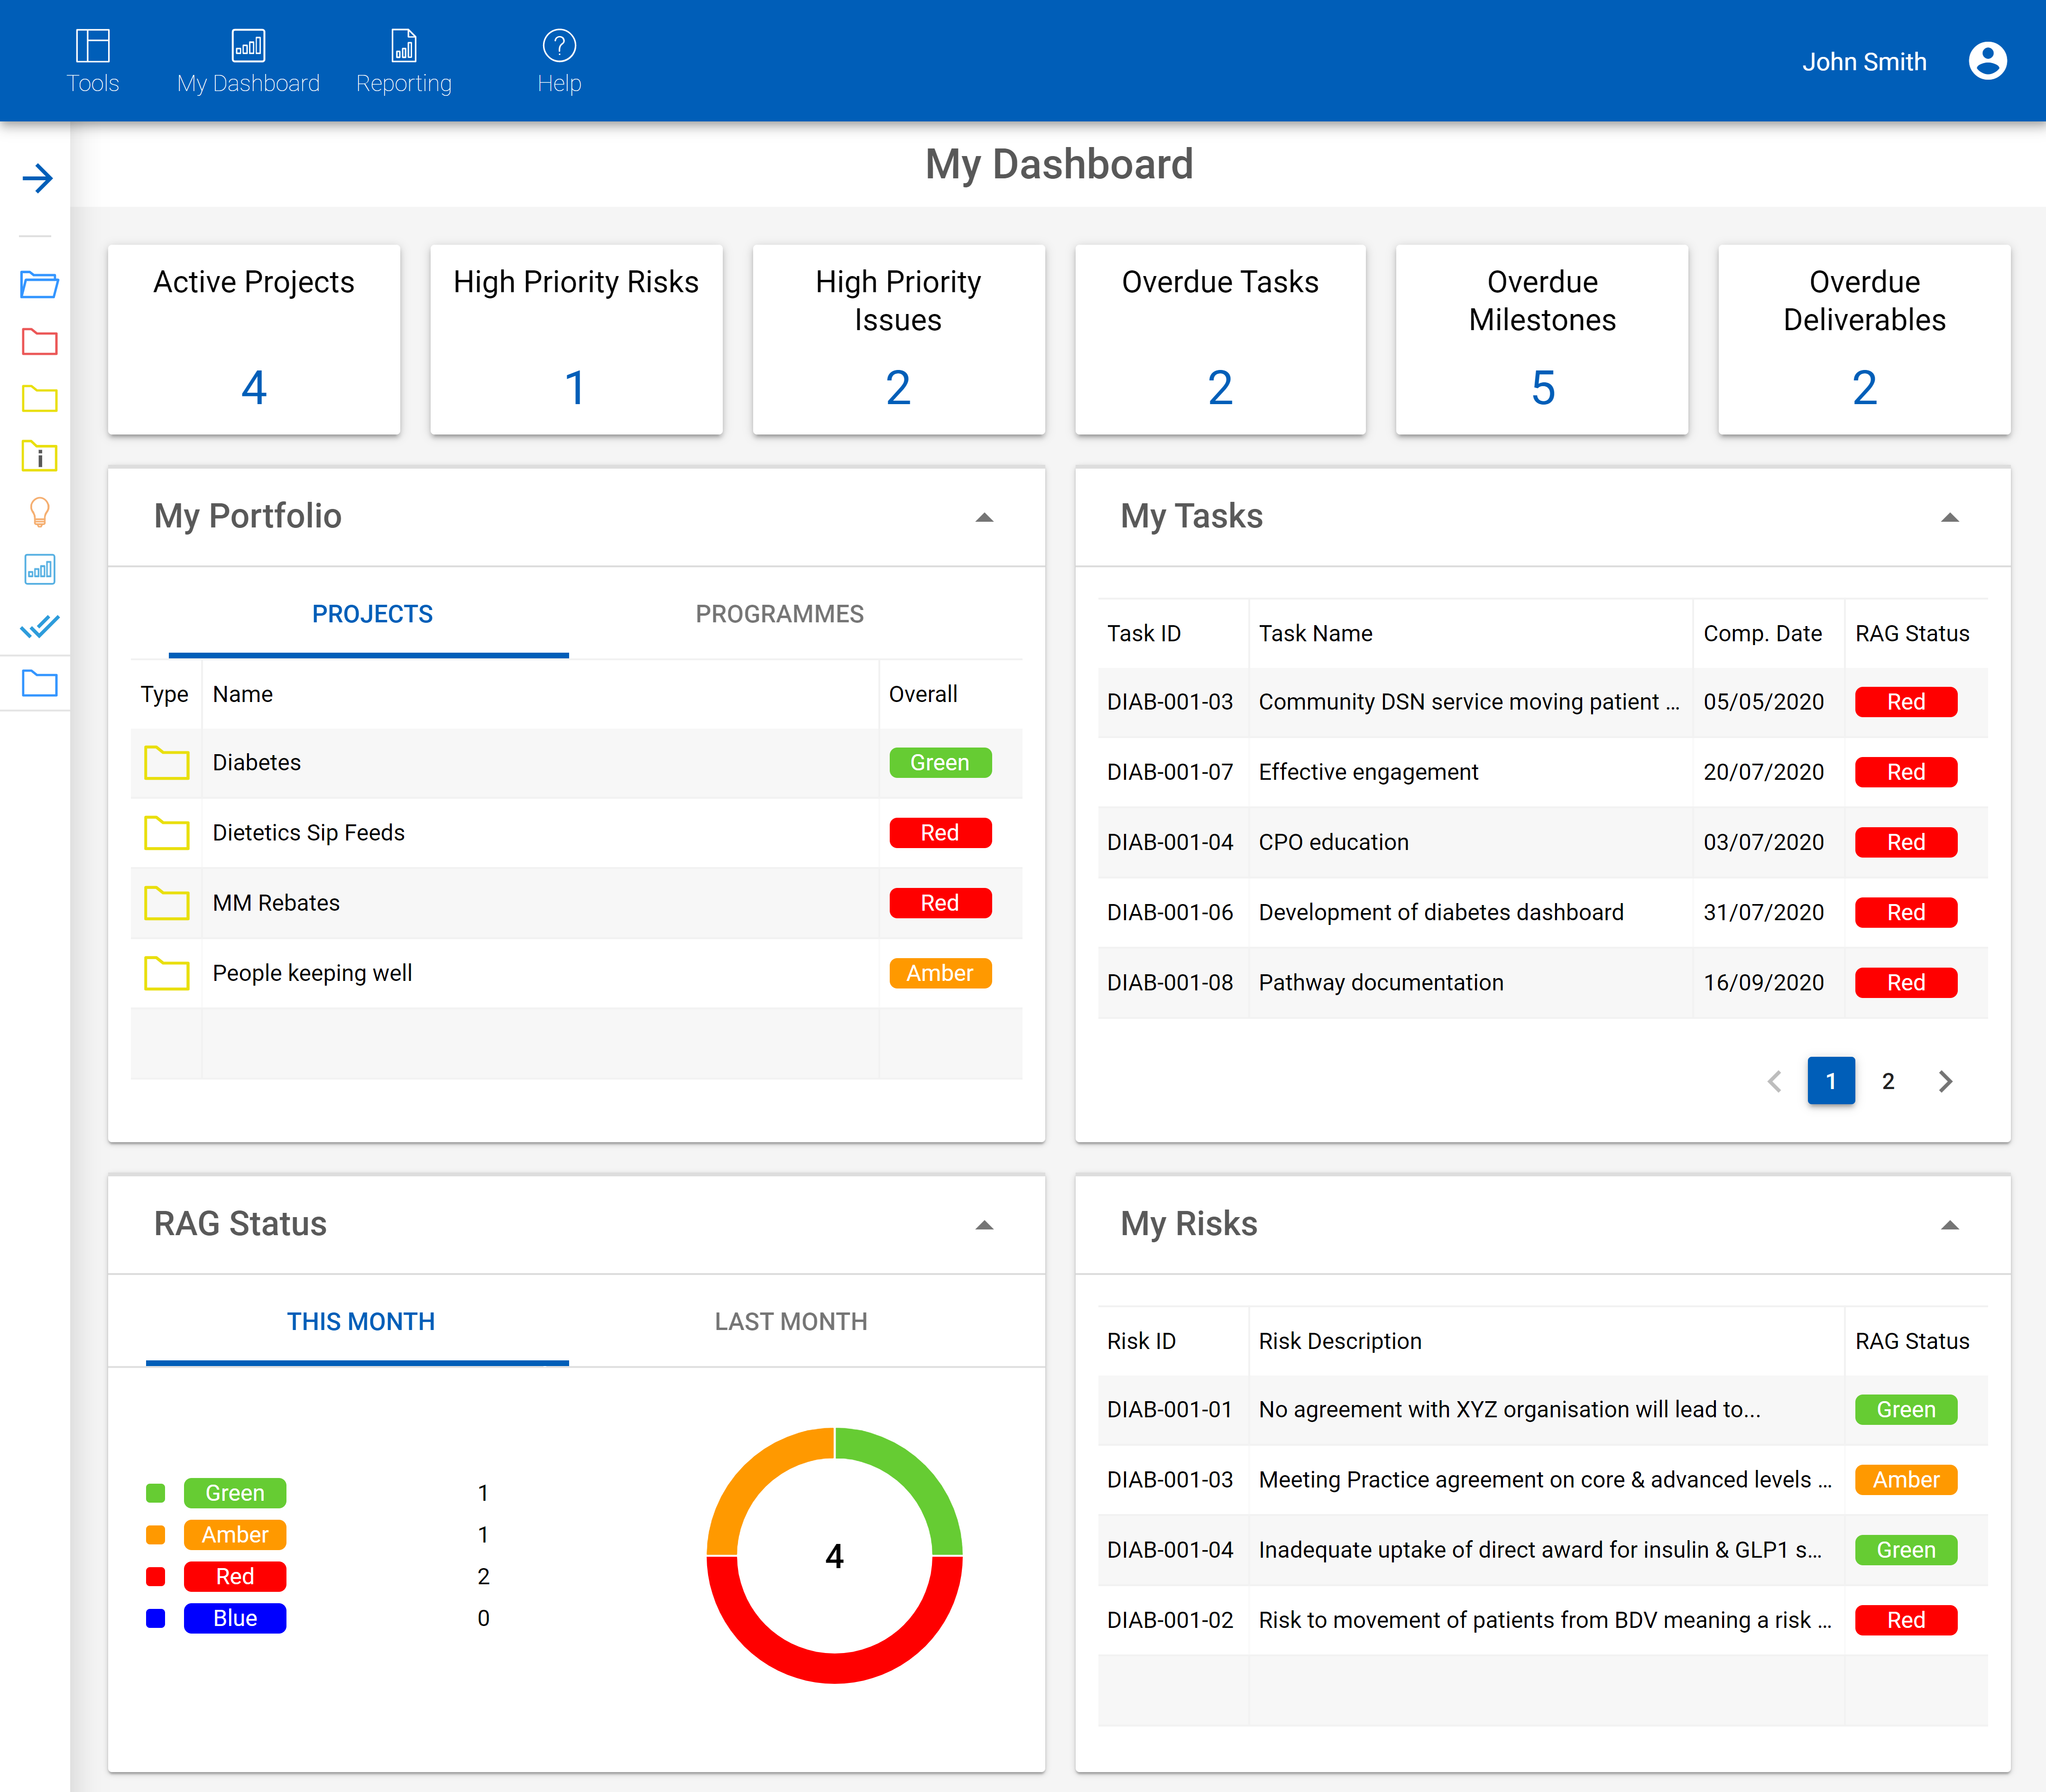The image size is (2046, 1792).
Task: Open risk DIAB-001-01 No agreement with XYZ
Action: click(x=1542, y=1410)
